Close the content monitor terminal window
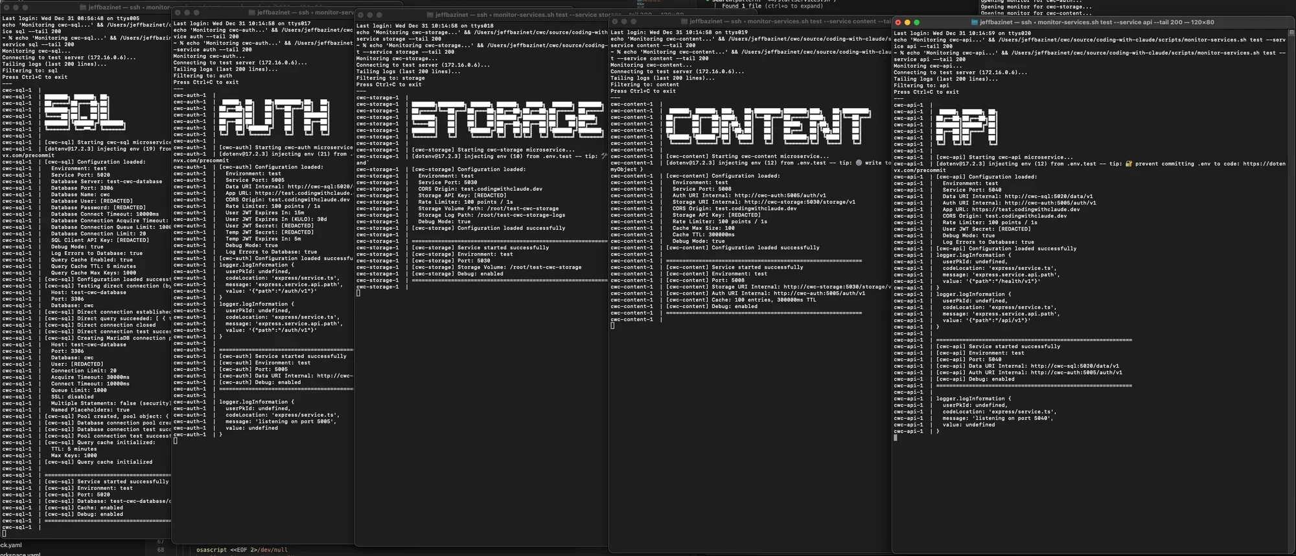Screen dimensions: 1296x556 point(615,21)
